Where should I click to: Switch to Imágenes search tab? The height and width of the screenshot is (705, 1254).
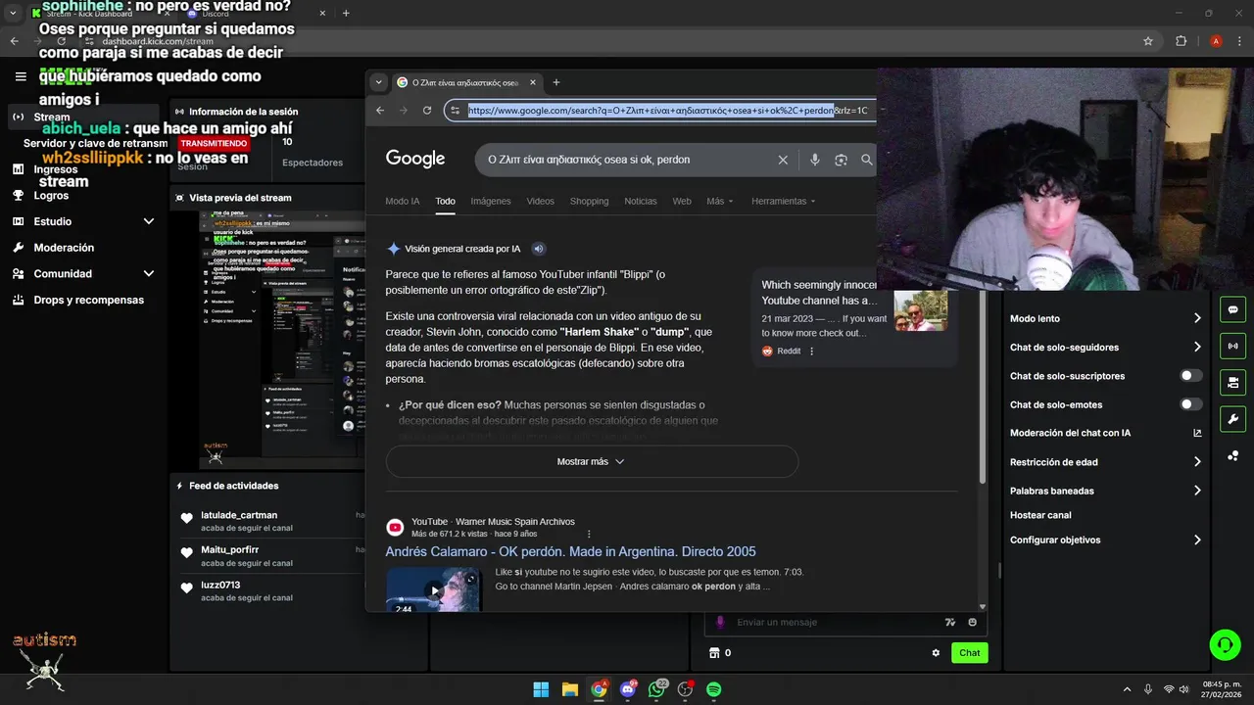coord(491,201)
